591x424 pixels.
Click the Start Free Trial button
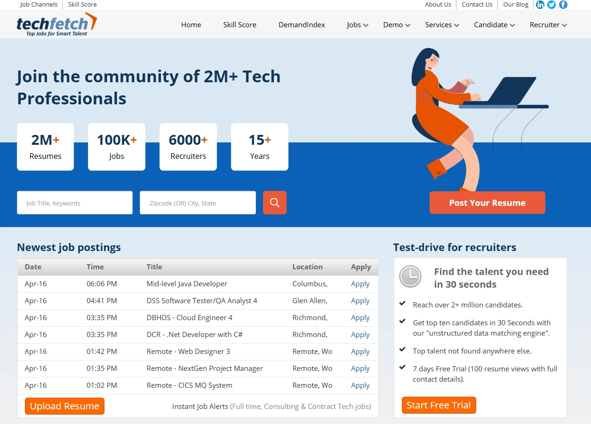(439, 405)
